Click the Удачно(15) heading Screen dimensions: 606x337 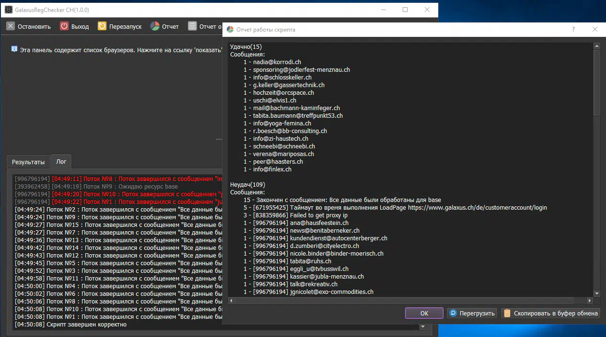(x=246, y=47)
